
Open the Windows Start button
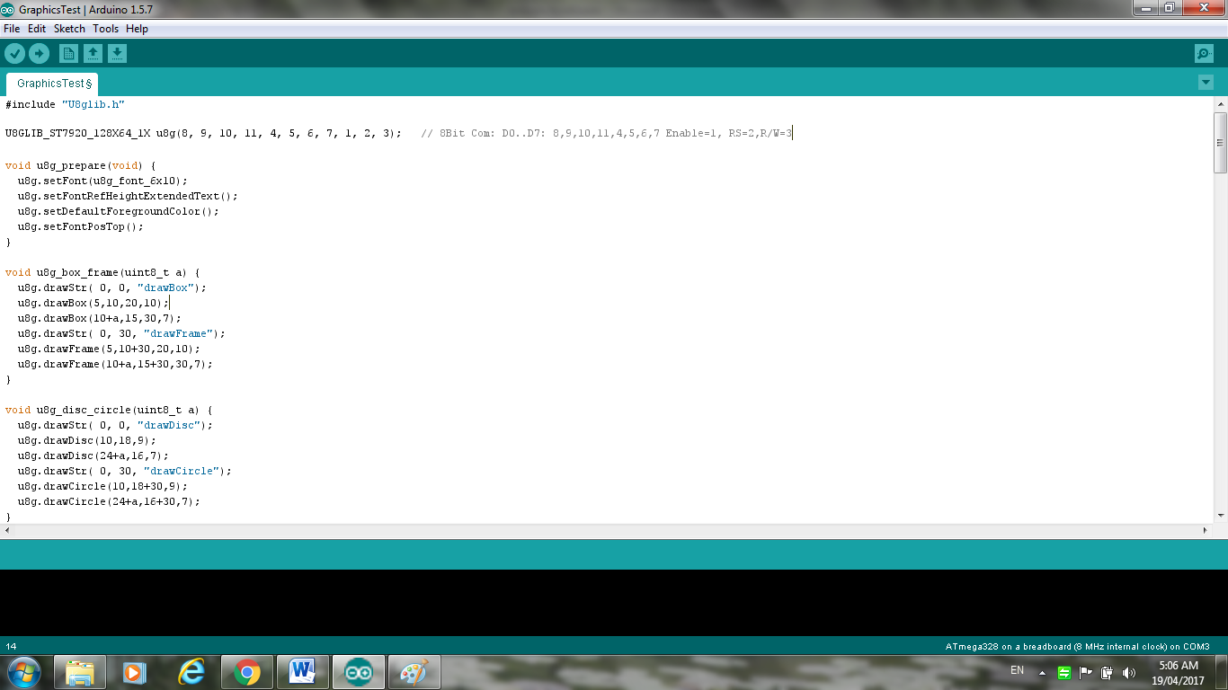coord(24,671)
